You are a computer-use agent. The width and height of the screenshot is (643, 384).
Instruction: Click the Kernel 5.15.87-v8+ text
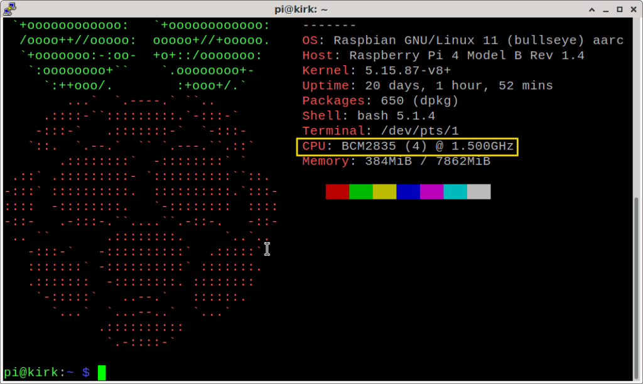point(377,70)
